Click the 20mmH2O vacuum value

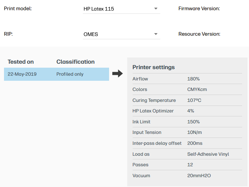[199, 176]
